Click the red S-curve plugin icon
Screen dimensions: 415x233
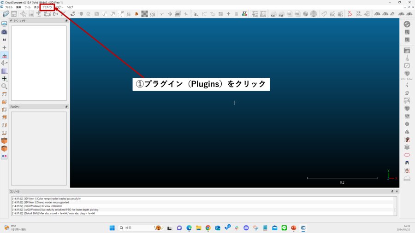[x=350, y=14]
